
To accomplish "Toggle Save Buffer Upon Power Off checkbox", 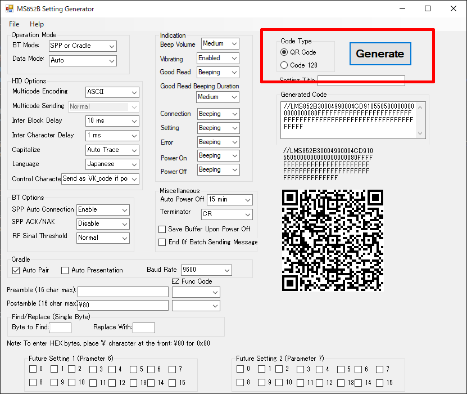I will [x=162, y=229].
